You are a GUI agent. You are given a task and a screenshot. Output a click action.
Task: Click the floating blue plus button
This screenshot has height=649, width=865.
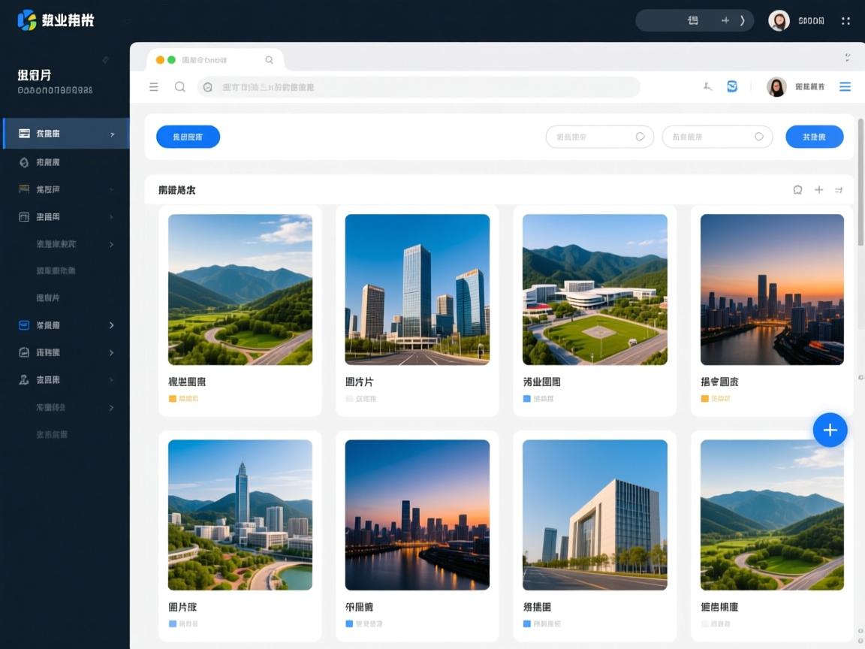pyautogui.click(x=830, y=430)
